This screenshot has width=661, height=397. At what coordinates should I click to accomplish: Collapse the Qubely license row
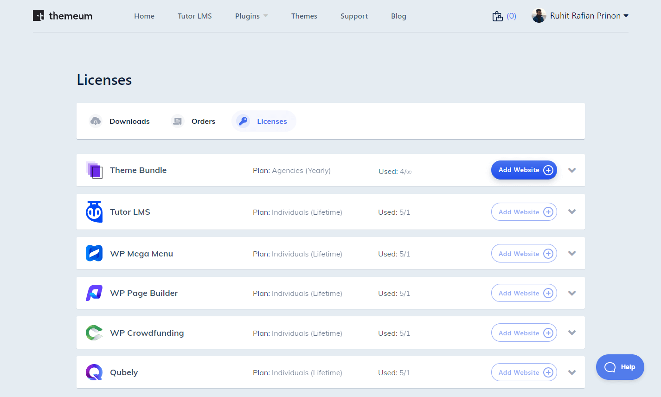[x=572, y=372]
